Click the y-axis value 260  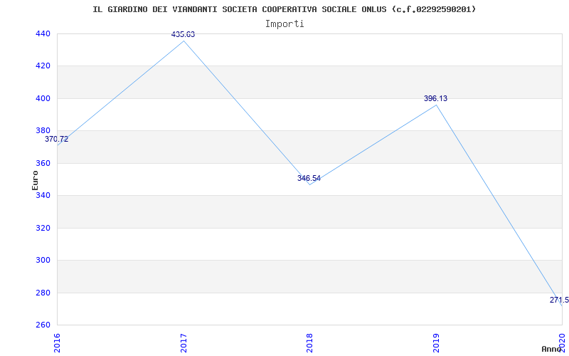click(x=43, y=325)
